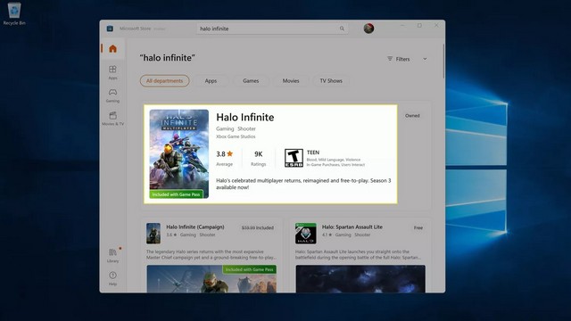Click the Xbox Game Studios publisher text

236,136
